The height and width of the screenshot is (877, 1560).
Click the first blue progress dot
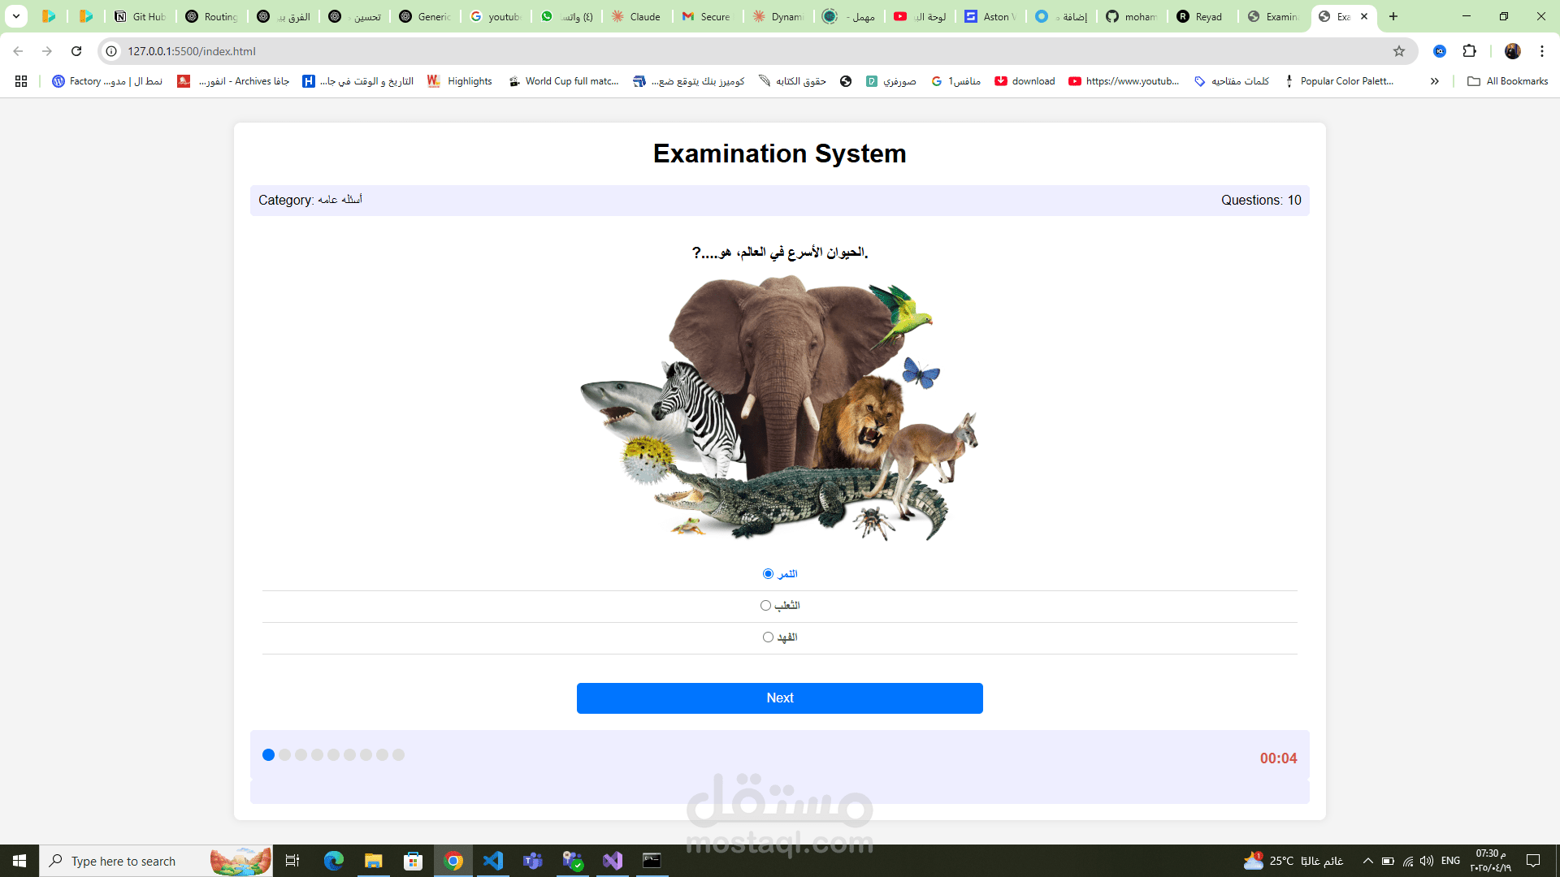coord(268,755)
